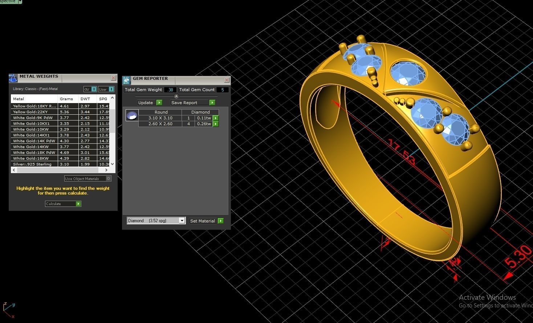Image resolution: width=533 pixels, height=323 pixels.
Task: Select the White Gold:10KW row
Action: coord(60,129)
